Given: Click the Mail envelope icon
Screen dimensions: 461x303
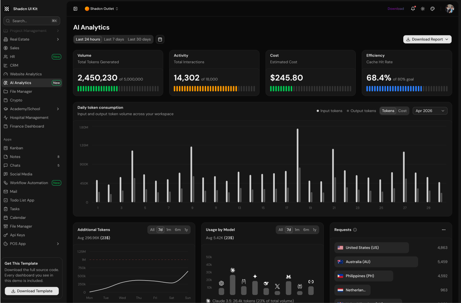Looking at the screenshot, I should pyautogui.click(x=6, y=191).
